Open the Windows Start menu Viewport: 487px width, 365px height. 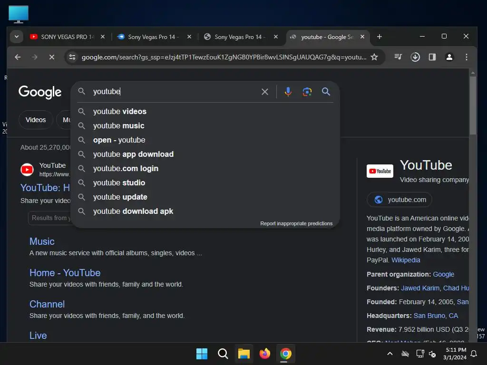click(x=202, y=354)
